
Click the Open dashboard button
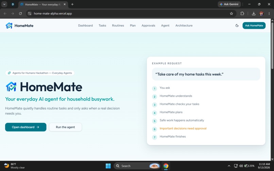coord(26,127)
